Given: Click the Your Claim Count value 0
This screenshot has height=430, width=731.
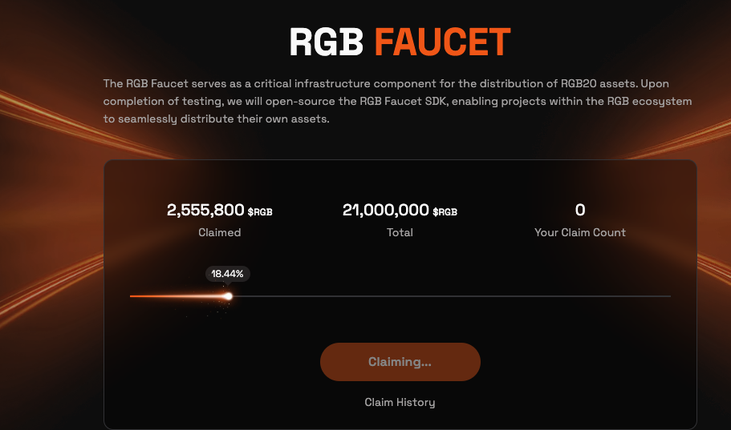Looking at the screenshot, I should pos(580,210).
